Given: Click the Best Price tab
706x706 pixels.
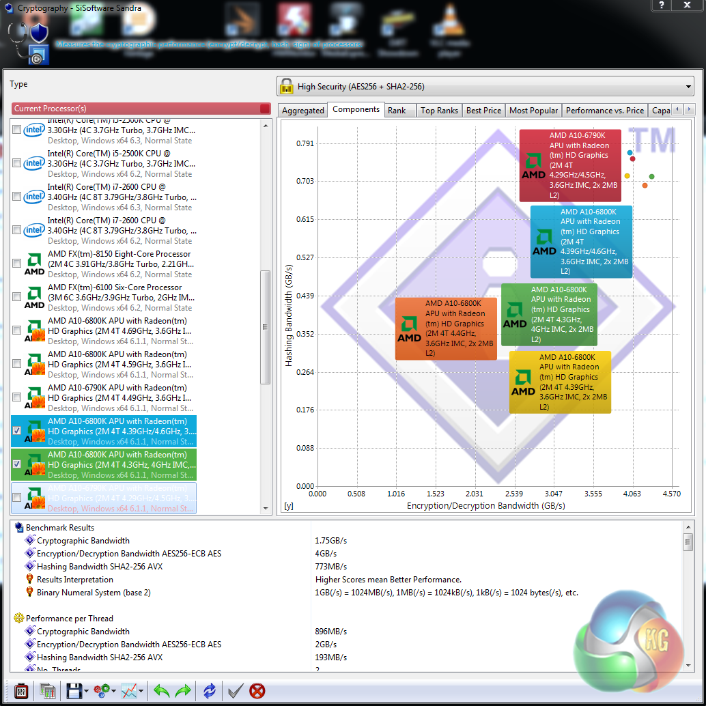Looking at the screenshot, I should point(483,111).
